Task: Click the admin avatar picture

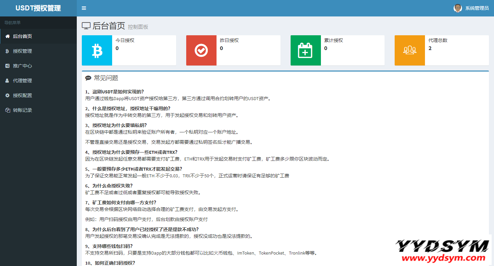Action: pyautogui.click(x=458, y=8)
